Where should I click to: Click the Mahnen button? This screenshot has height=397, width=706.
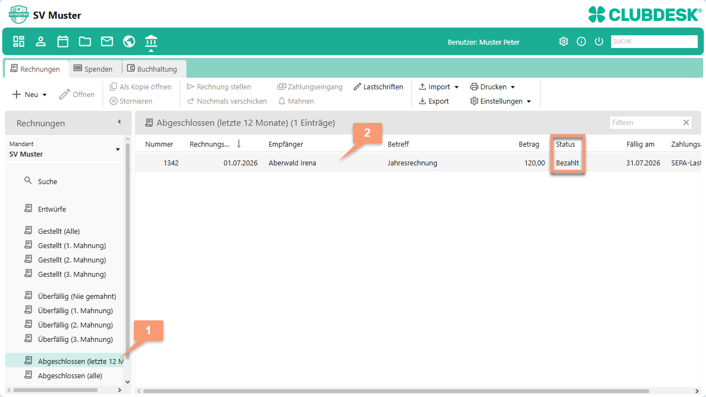point(296,101)
